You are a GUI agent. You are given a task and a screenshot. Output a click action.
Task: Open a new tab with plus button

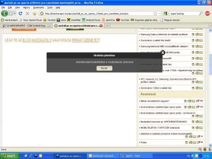click(x=107, y=25)
